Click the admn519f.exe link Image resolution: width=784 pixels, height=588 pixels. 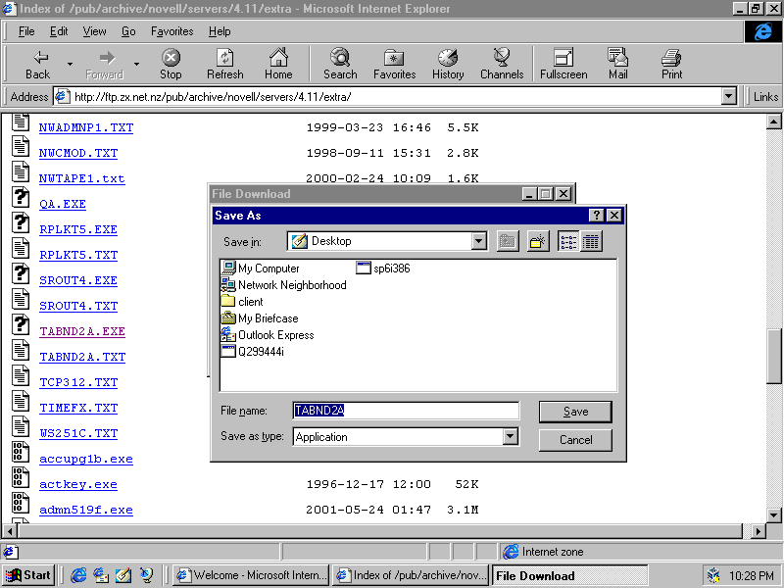[86, 511]
